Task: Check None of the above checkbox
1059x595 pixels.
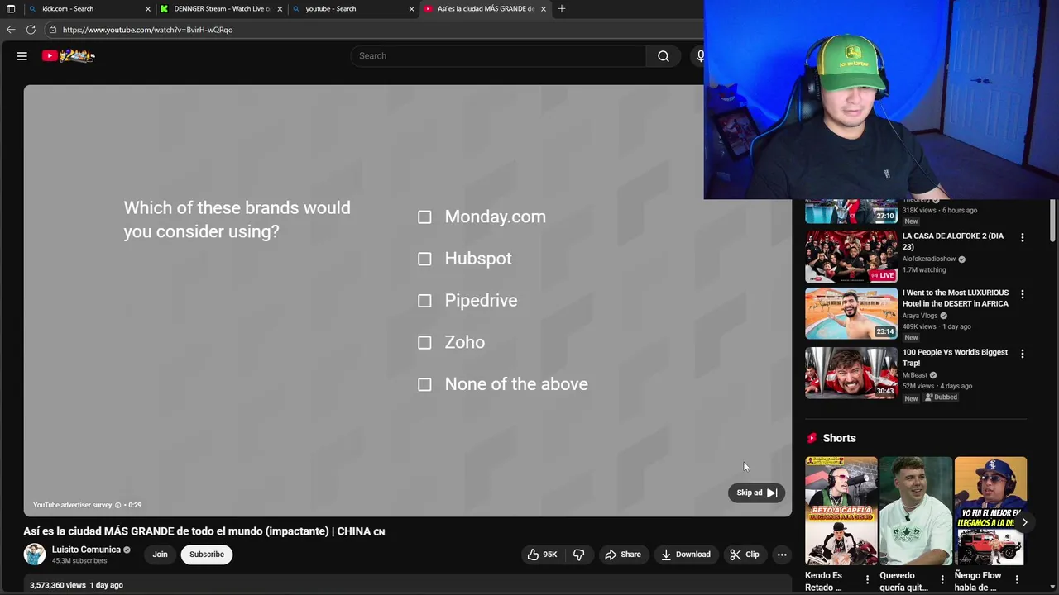Action: [x=424, y=384]
